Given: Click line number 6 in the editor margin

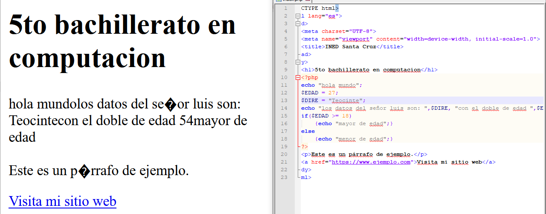Looking at the screenshot, I should (285, 47).
